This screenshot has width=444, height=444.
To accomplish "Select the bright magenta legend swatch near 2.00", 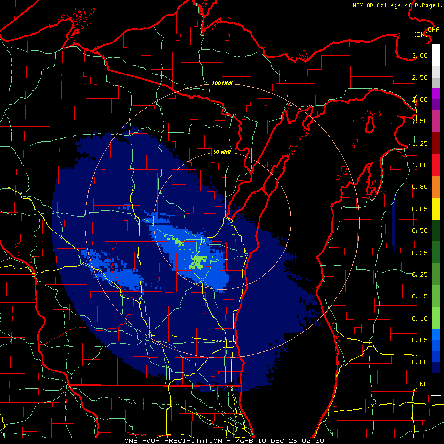I will 436,94.
